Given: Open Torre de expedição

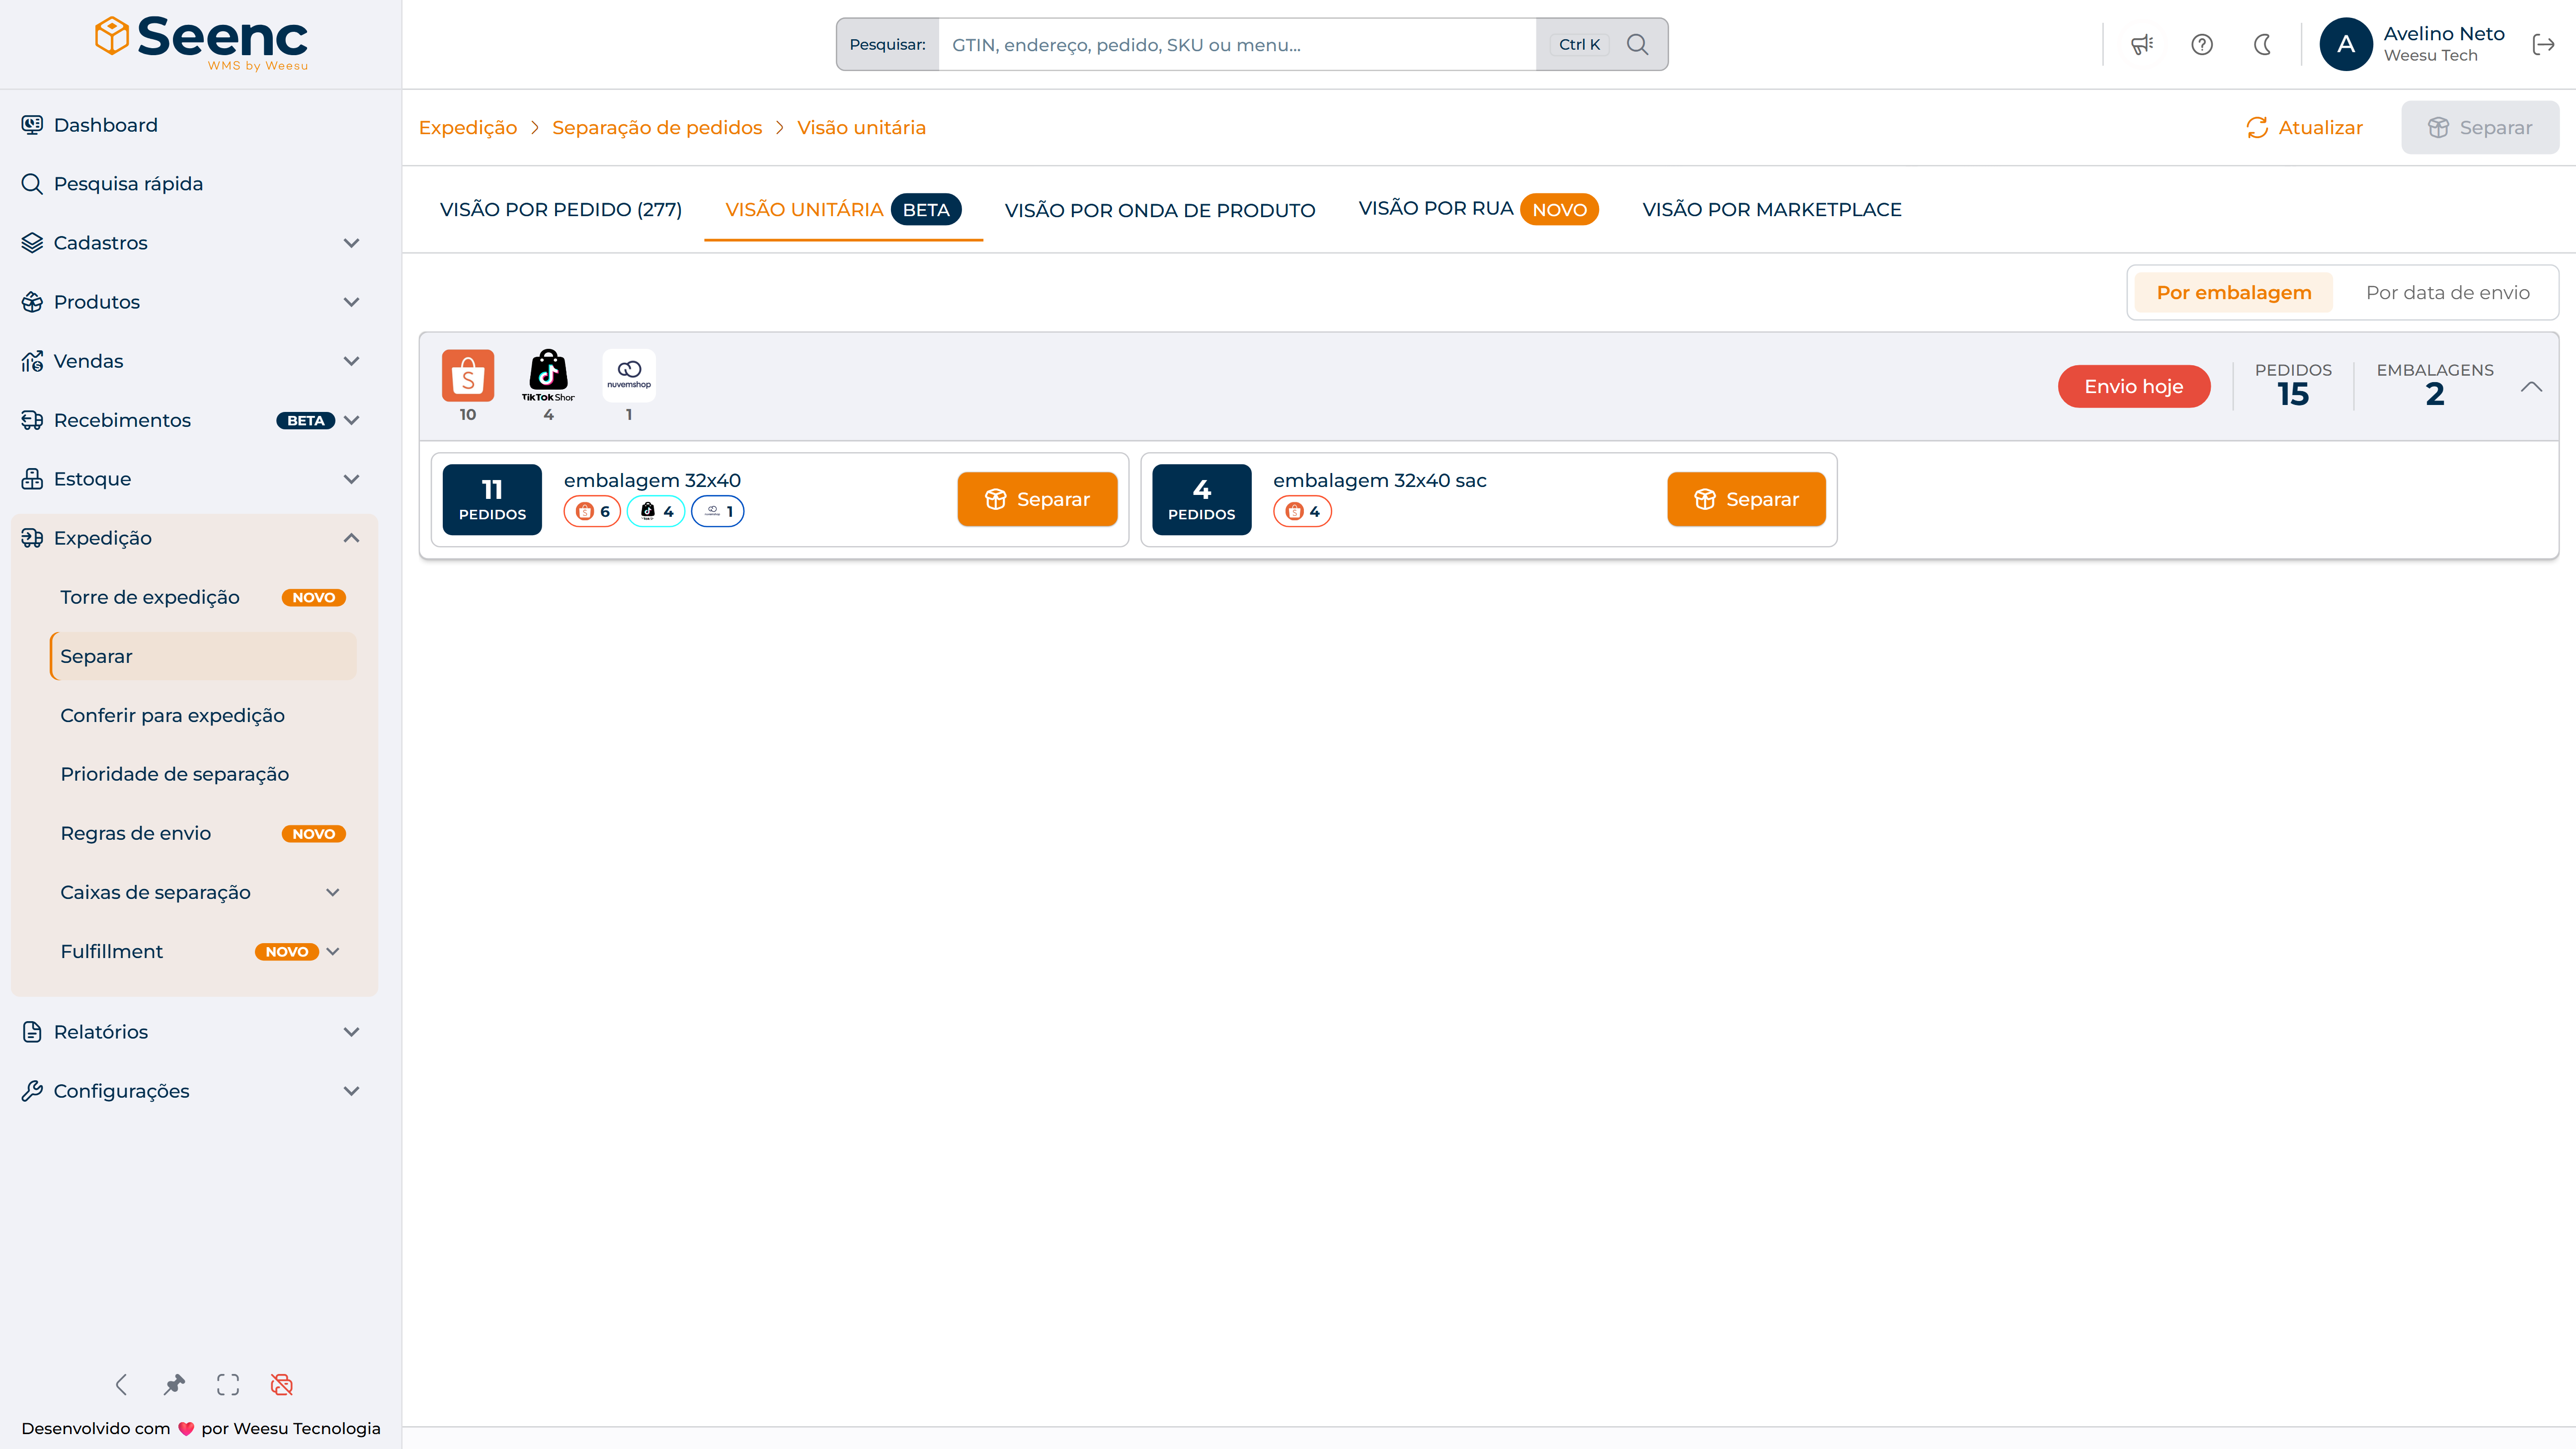Looking at the screenshot, I should [203, 597].
